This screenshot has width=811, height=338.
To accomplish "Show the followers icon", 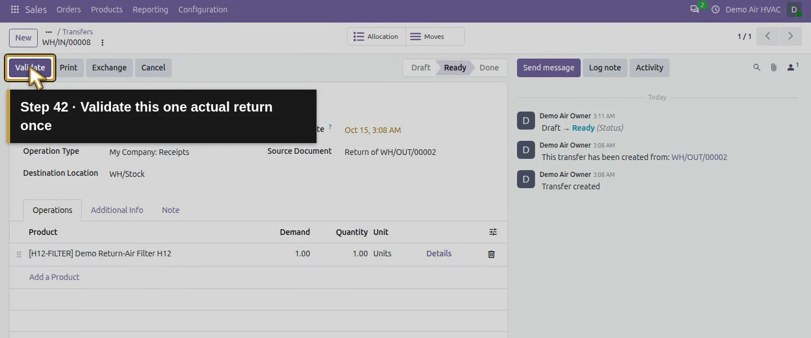I will (792, 68).
